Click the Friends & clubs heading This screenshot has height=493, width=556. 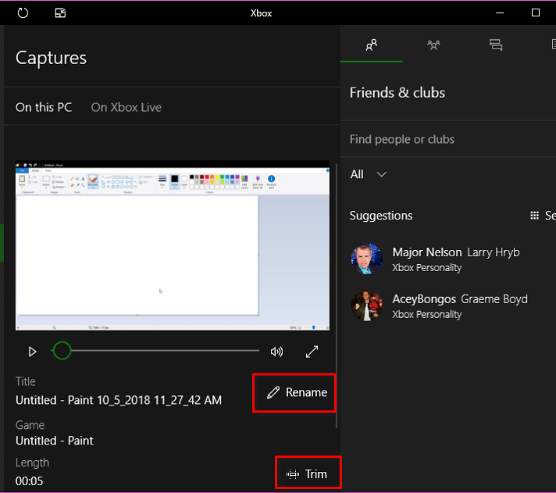397,92
